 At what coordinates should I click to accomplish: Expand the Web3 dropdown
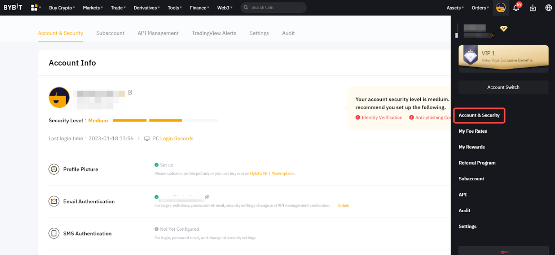click(x=225, y=8)
